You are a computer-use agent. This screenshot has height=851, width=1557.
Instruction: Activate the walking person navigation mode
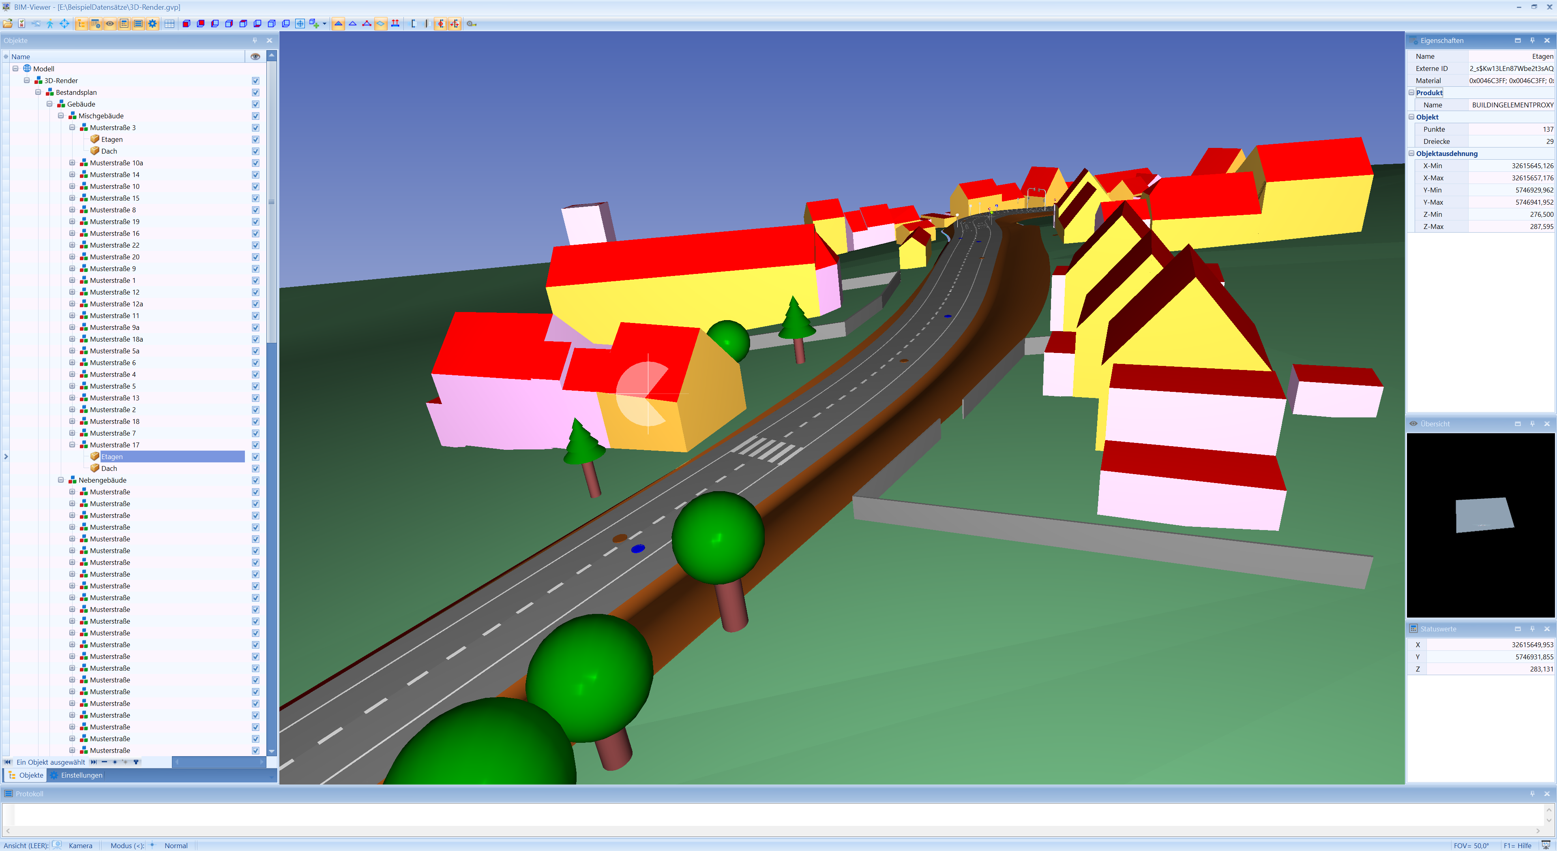(50, 24)
